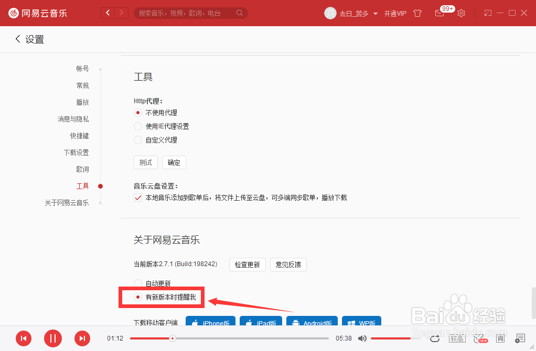Download the Android版 client
The height and width of the screenshot is (351, 536).
[312, 321]
